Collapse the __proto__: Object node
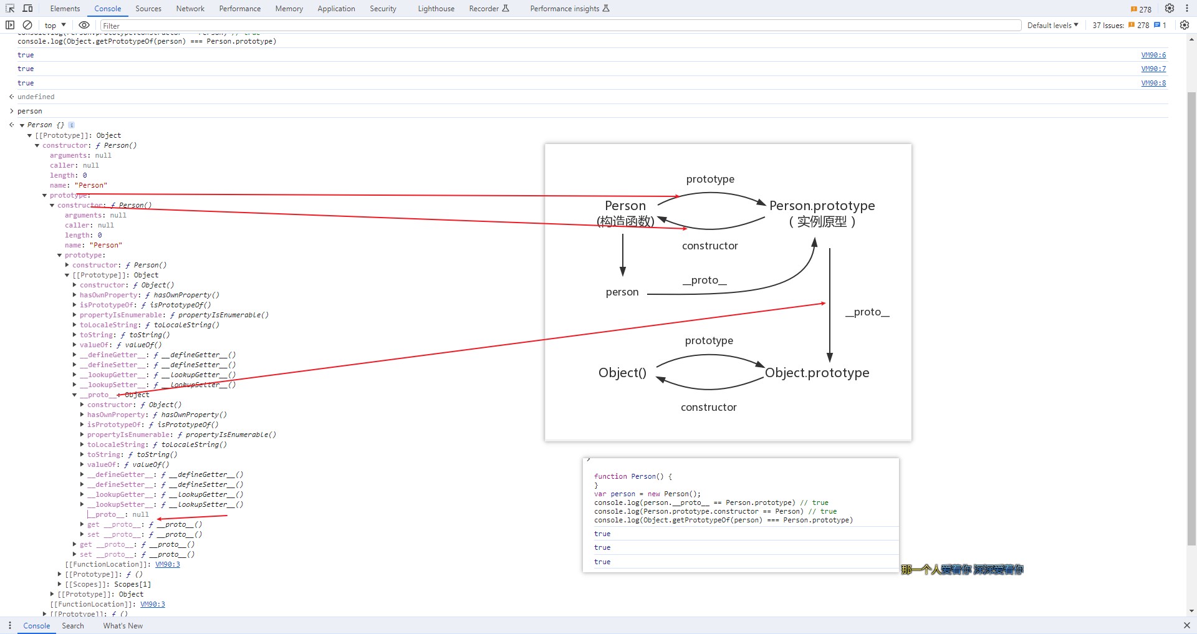 point(74,395)
